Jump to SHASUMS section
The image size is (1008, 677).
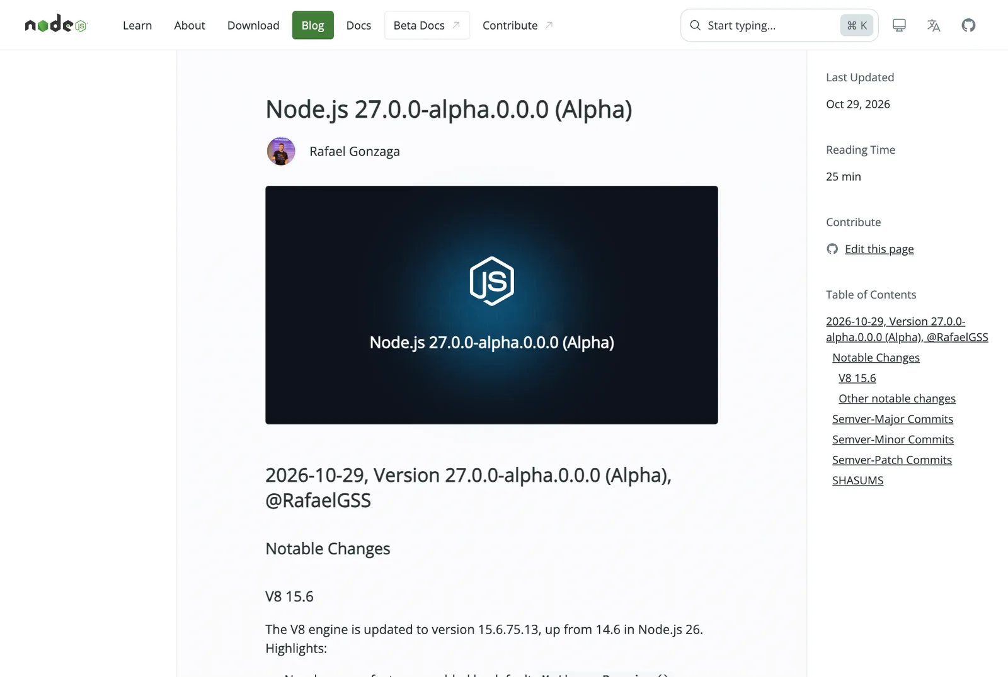pyautogui.click(x=857, y=481)
